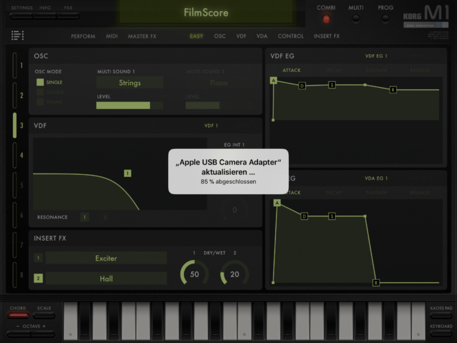Toggle insert effect 1 on button

pos(38,258)
